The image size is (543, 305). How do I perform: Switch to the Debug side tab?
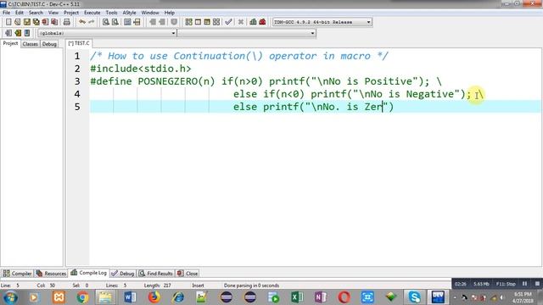click(49, 44)
